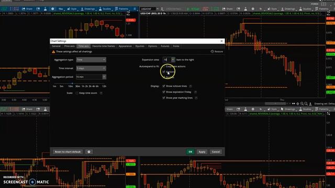Click the OK button
Viewport: 335px width, 188px height.
pos(191,152)
